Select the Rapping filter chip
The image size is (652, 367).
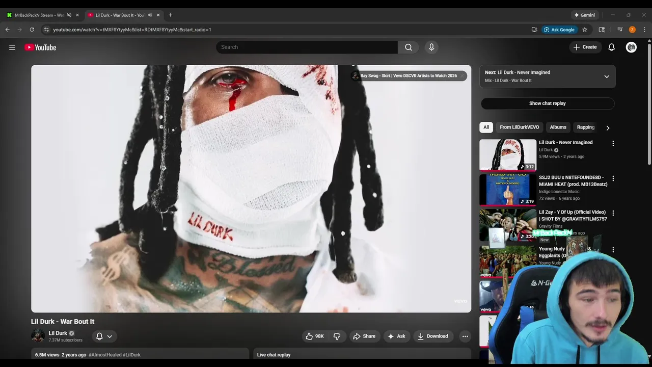click(586, 127)
